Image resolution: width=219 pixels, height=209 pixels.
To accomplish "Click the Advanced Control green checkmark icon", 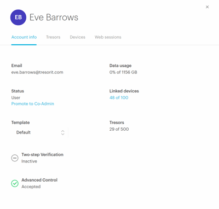I will [x=15, y=183].
